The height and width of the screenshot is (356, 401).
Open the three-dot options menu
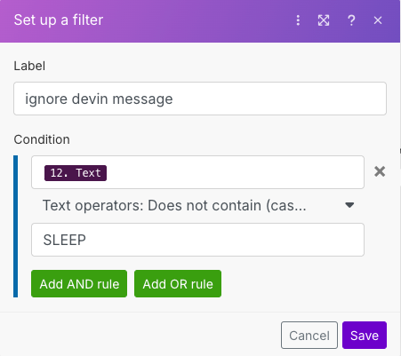(298, 20)
